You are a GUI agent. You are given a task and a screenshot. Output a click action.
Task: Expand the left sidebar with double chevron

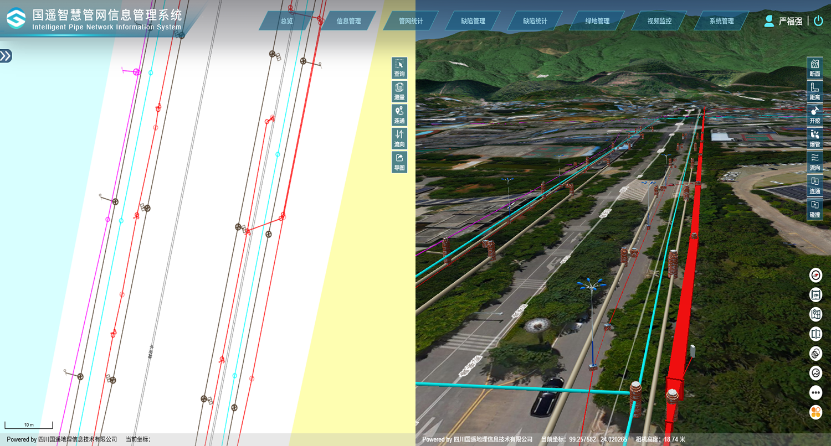coord(6,56)
